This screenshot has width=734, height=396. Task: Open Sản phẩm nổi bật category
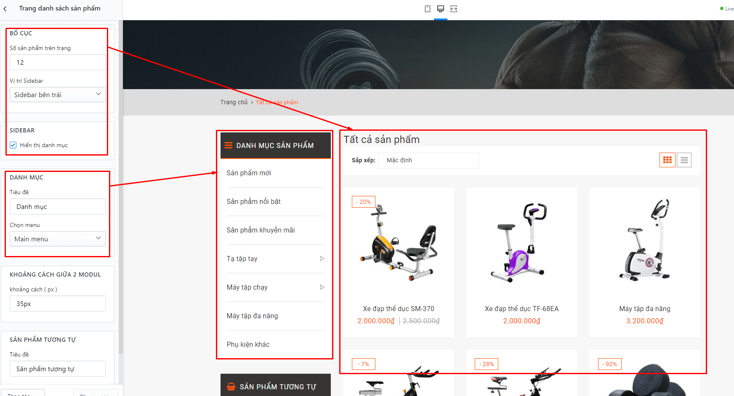coord(254,201)
